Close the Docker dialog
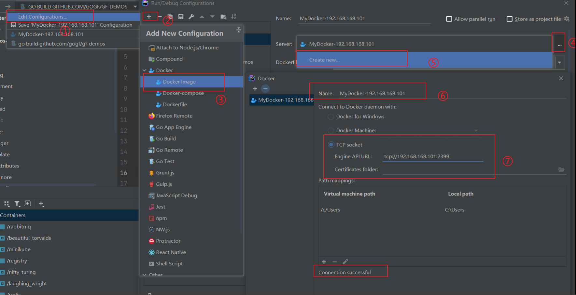Image resolution: width=576 pixels, height=295 pixels. pyautogui.click(x=561, y=78)
